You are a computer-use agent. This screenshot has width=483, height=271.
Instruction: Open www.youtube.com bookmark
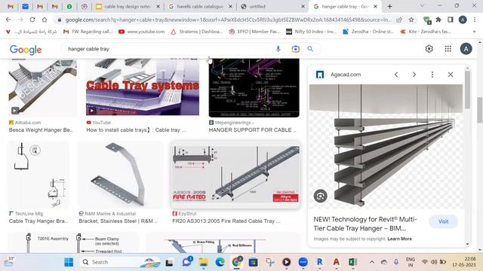point(142,32)
